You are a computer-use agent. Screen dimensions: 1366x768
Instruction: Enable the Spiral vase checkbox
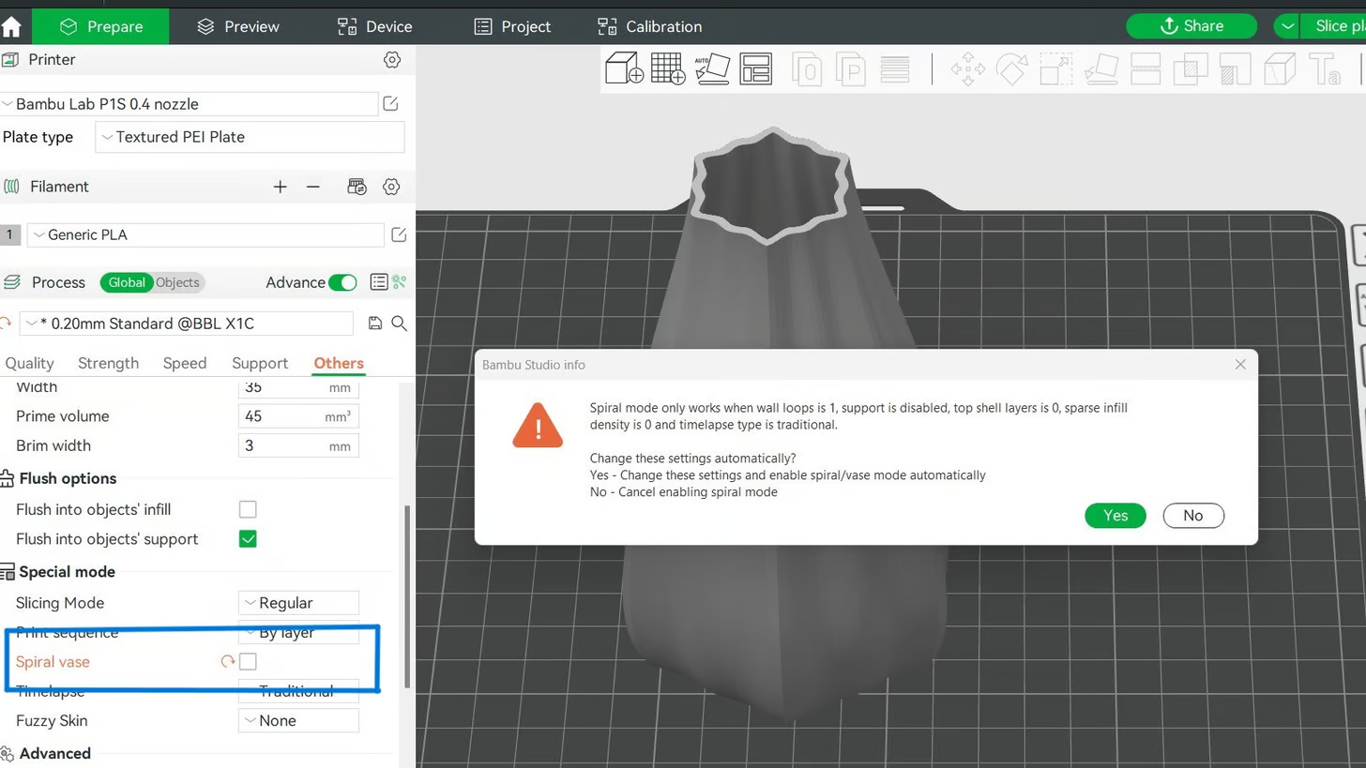pos(248,662)
